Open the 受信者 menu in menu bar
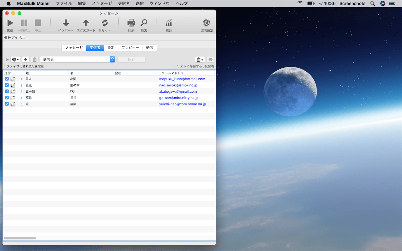The image size is (402, 251). (123, 3)
